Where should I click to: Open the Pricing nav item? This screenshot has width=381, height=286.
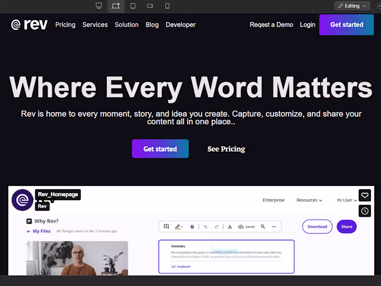click(x=65, y=25)
